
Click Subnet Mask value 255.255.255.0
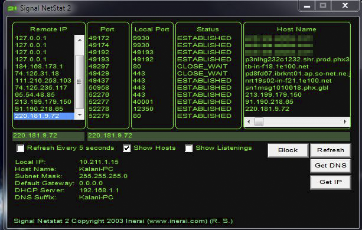pyautogui.click(x=103, y=176)
